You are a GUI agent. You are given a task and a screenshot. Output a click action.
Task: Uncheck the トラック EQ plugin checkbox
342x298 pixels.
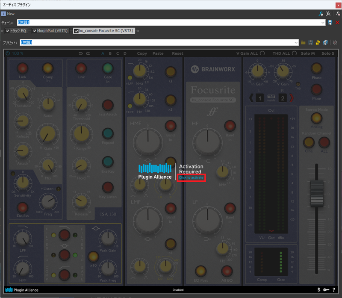pos(8,31)
